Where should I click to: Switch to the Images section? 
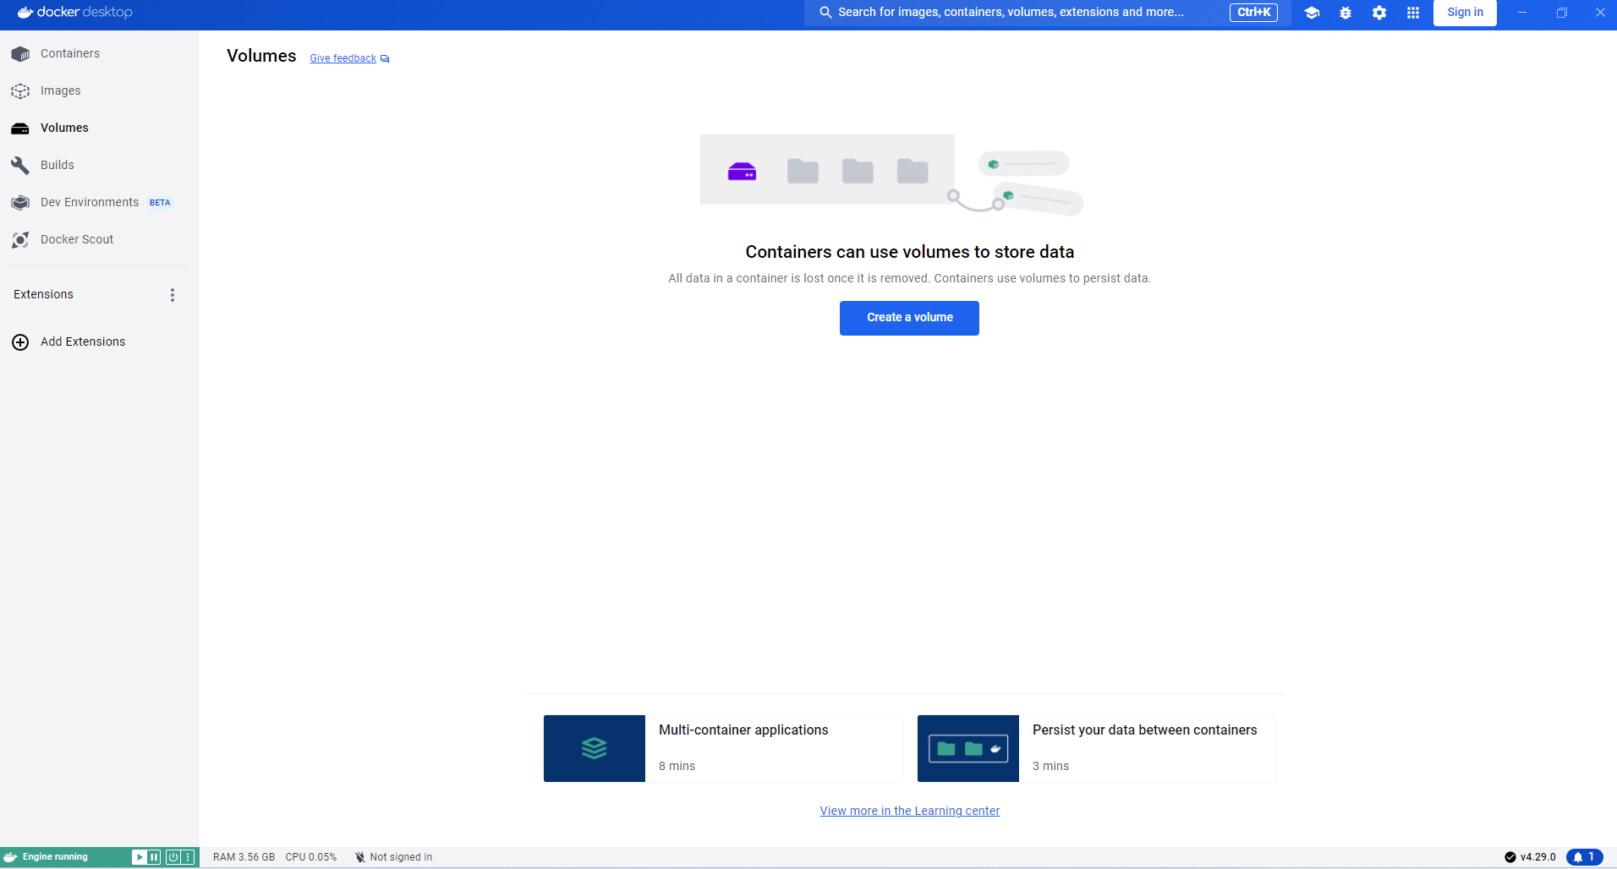60,90
